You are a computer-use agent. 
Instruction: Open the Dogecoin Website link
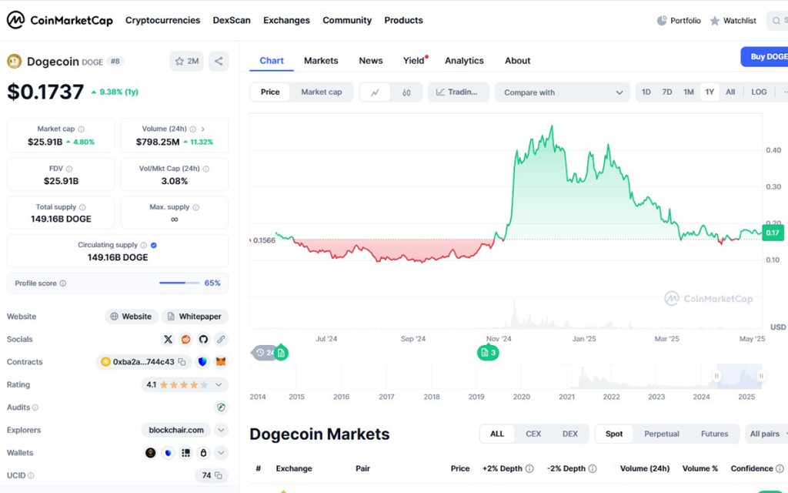[131, 317]
